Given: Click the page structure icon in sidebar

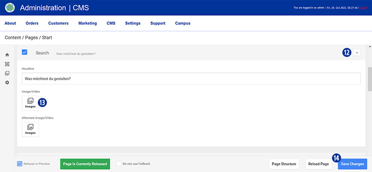Looking at the screenshot, I should pos(7,64).
